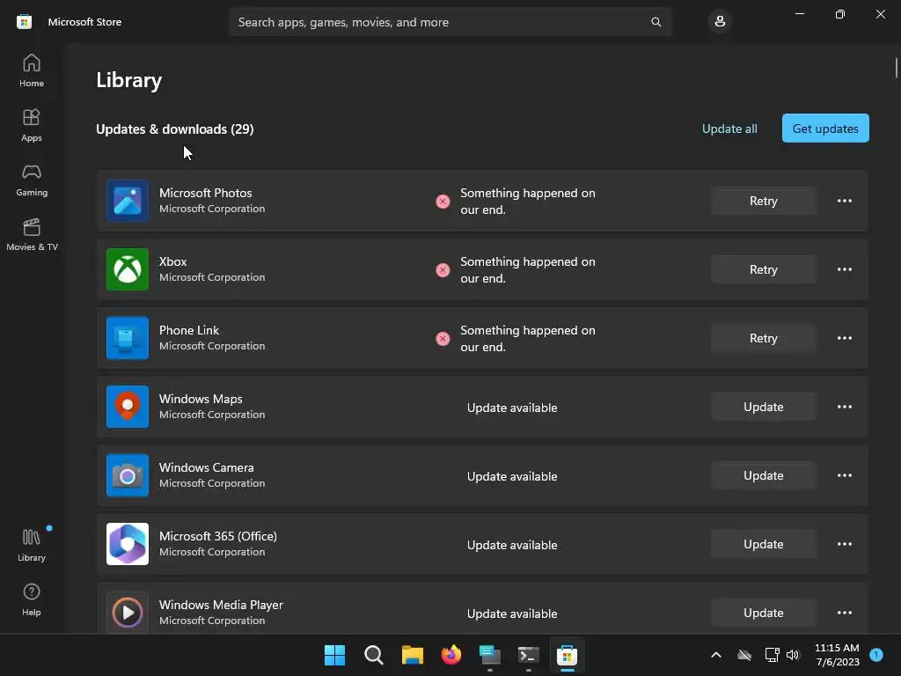This screenshot has width=901, height=676.
Task: Click the search magnifier icon in search box
Action: (656, 22)
